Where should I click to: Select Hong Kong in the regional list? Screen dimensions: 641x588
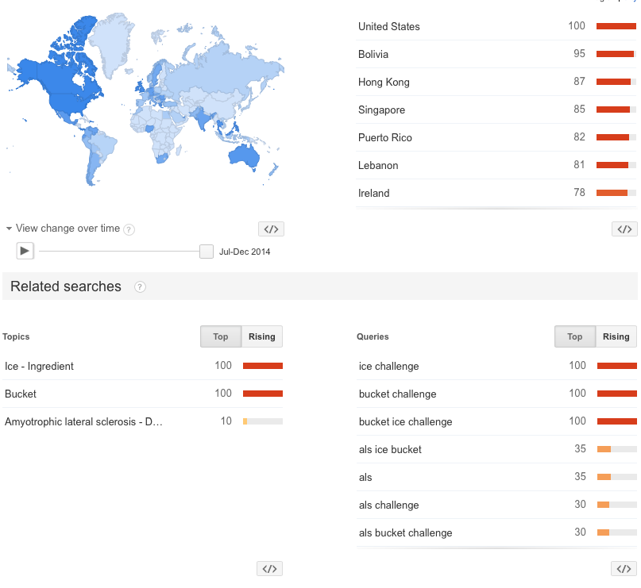[x=384, y=82]
